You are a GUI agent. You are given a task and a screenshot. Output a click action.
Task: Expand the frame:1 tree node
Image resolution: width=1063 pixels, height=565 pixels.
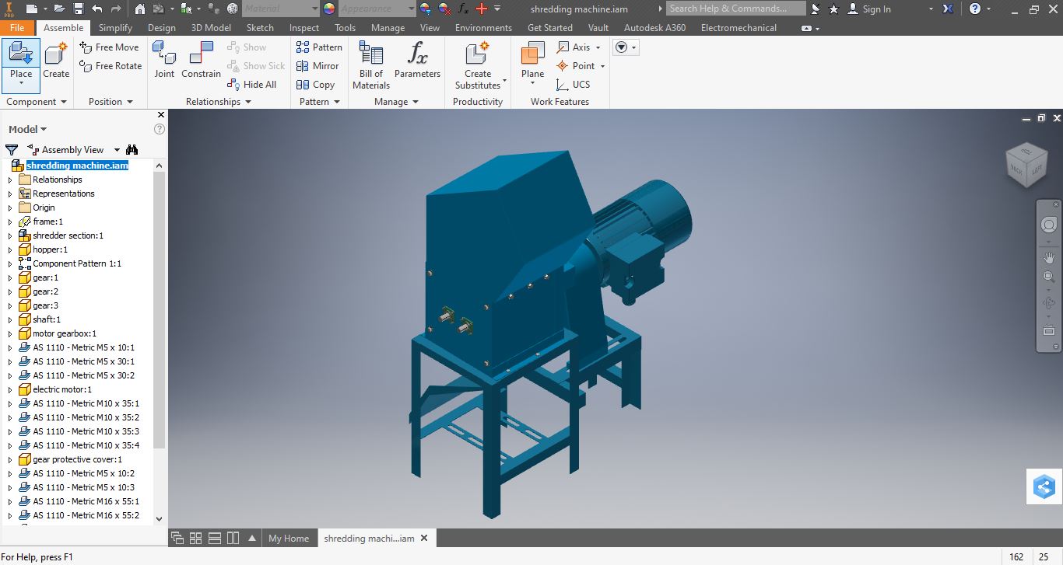(10, 221)
